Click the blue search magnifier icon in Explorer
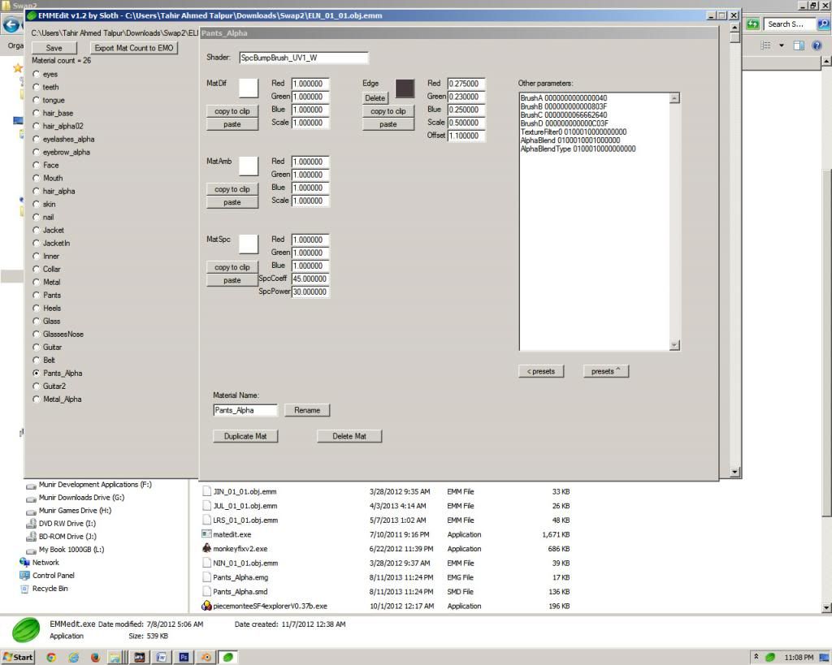The image size is (832, 665). point(823,24)
